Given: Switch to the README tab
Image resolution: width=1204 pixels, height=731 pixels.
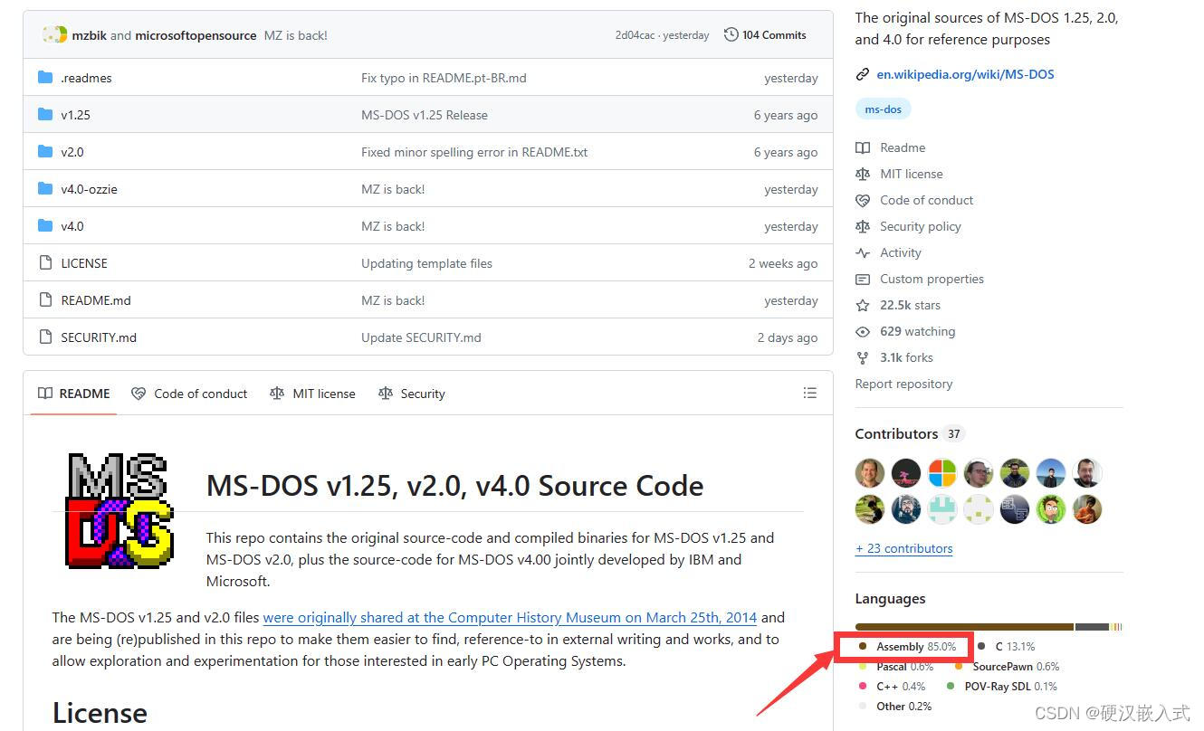Looking at the screenshot, I should pos(74,394).
